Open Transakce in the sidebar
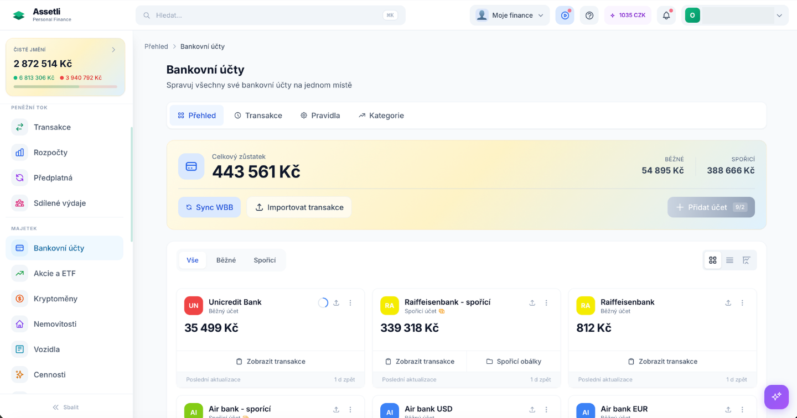 tap(64, 127)
